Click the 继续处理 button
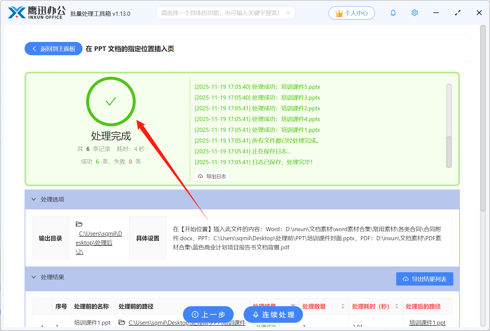This screenshot has width=490, height=331. coord(273,314)
